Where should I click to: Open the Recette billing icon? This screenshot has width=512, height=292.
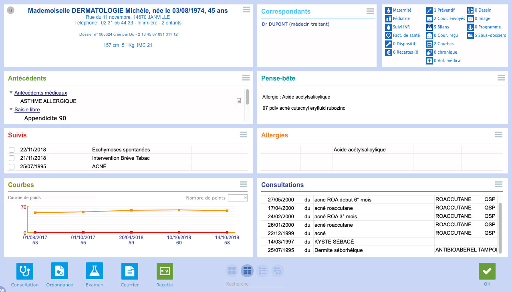pos(165,271)
